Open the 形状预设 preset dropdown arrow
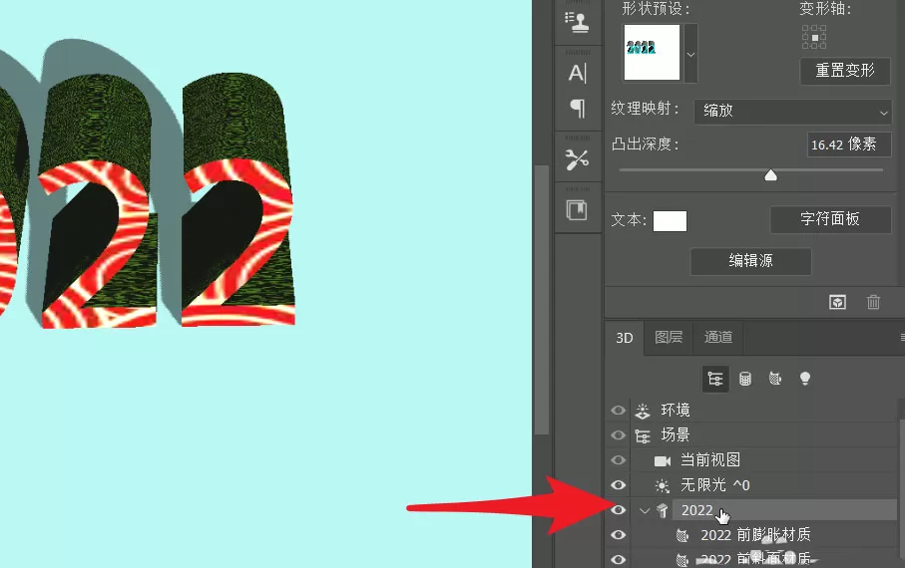 point(690,53)
